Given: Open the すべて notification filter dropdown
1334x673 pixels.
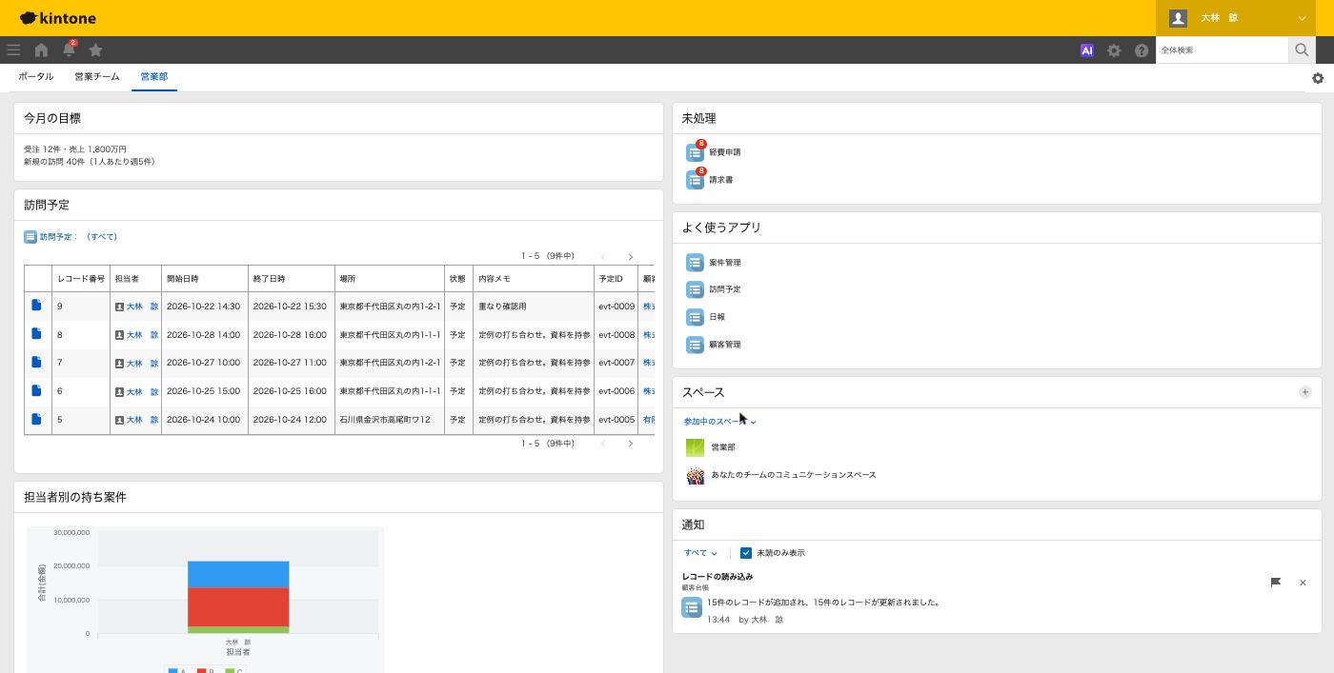Looking at the screenshot, I should pyautogui.click(x=700, y=553).
